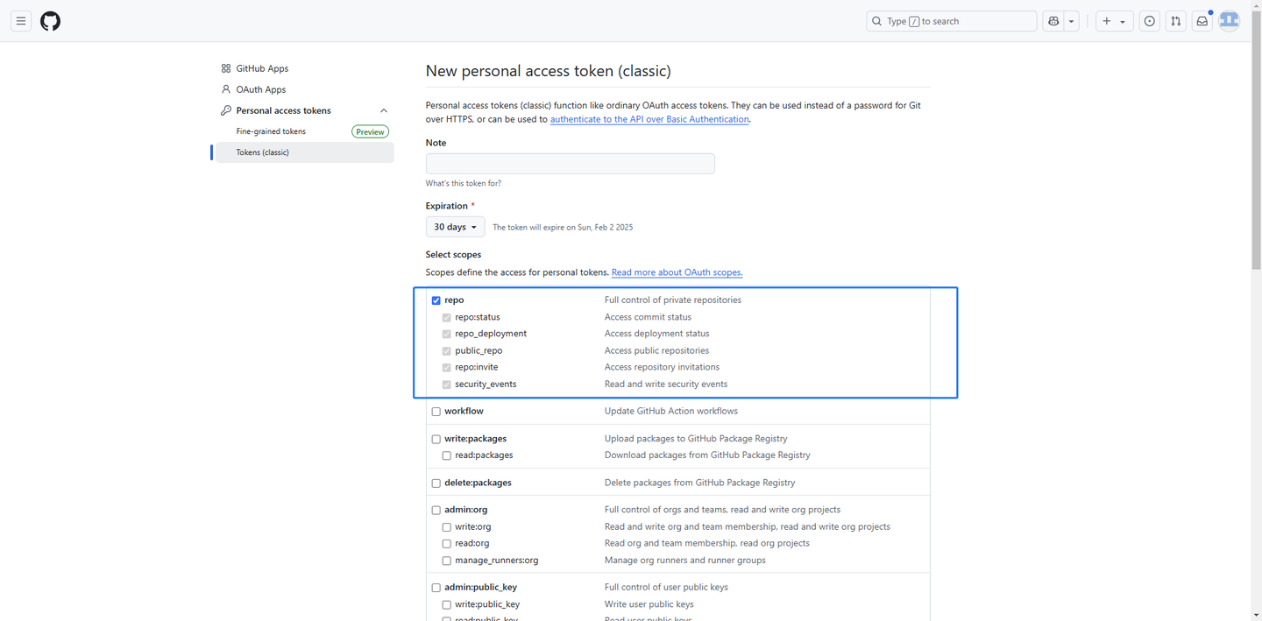Uncheck the repo scope checkbox
Viewport: 1262px width, 621px height.
coord(436,300)
